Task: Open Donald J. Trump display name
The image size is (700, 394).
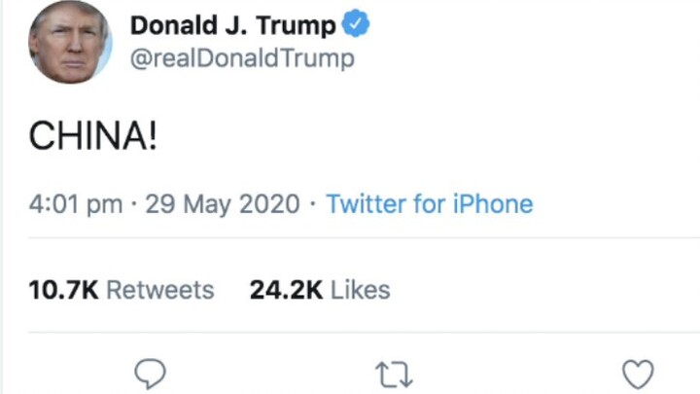Action: (232, 26)
